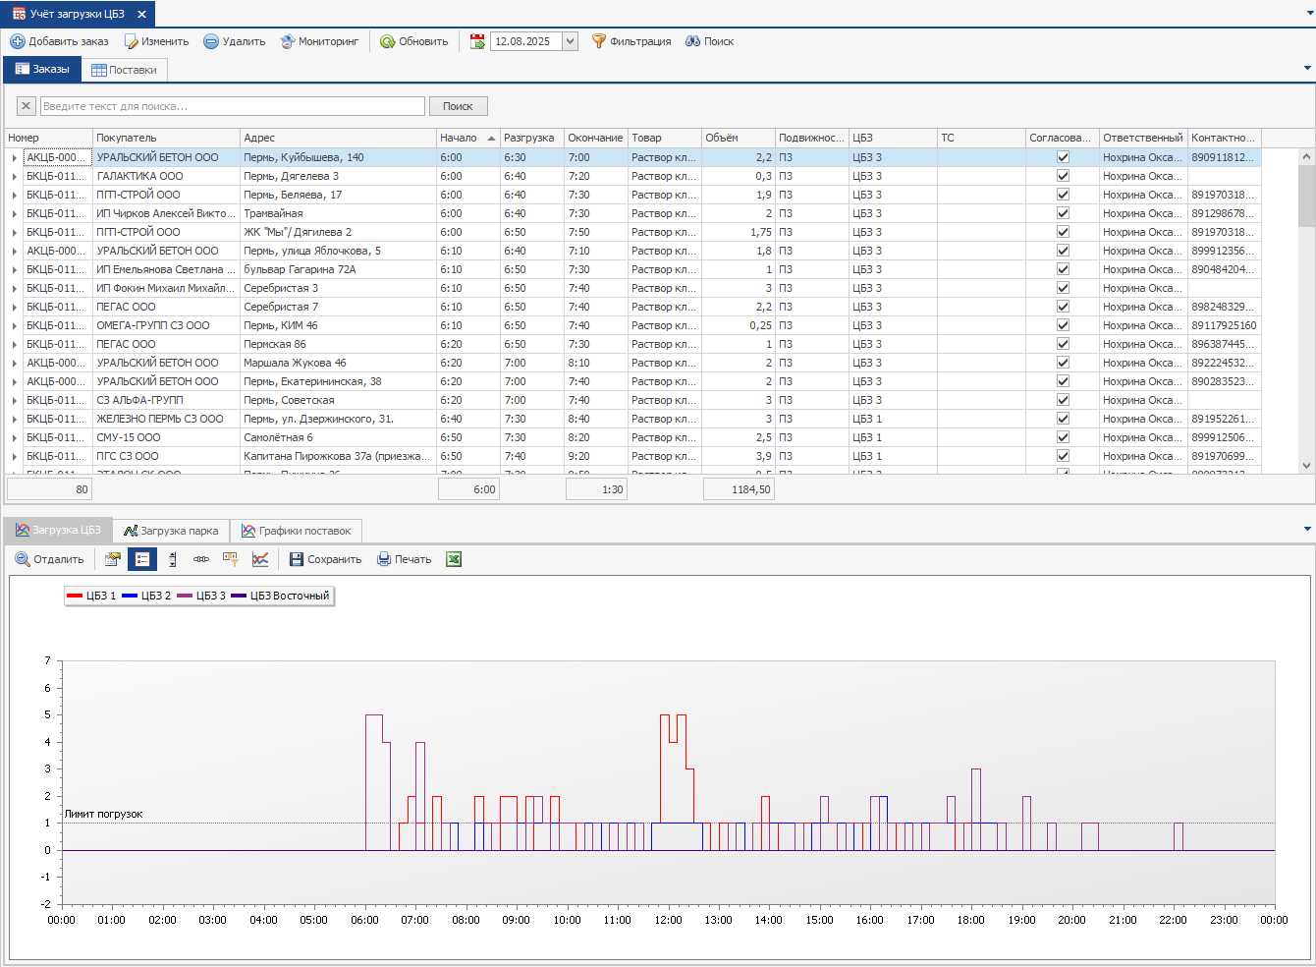The width and height of the screenshot is (1316, 967).
Task: Uncheck Согласовано for УРАЛЬСКИЙ БЕТОН Куйбышева row
Action: pos(1063,157)
